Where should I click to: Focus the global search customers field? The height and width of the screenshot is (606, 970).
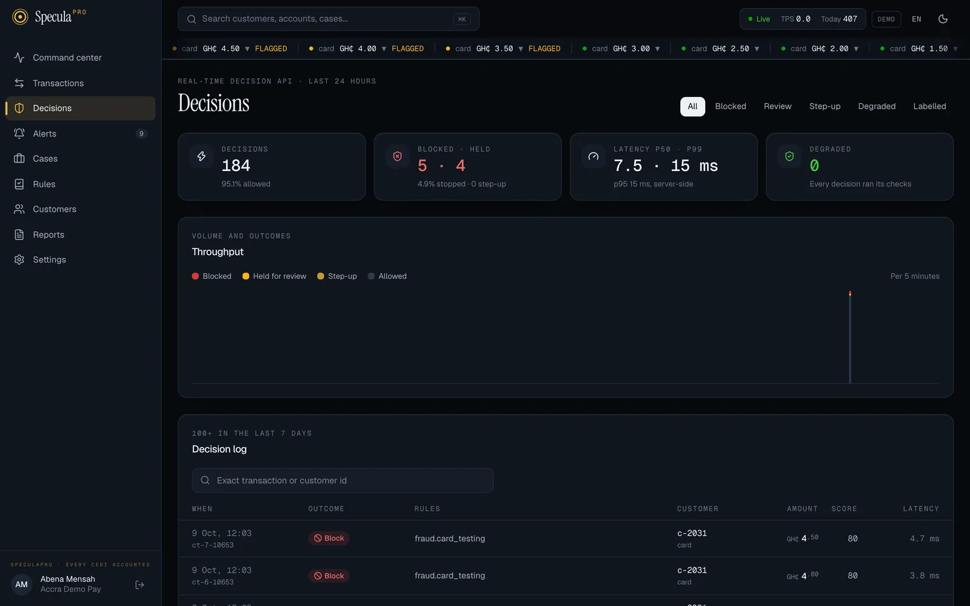[x=329, y=19]
